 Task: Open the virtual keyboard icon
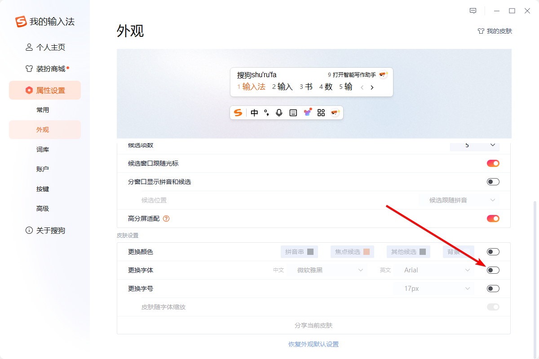click(x=293, y=113)
